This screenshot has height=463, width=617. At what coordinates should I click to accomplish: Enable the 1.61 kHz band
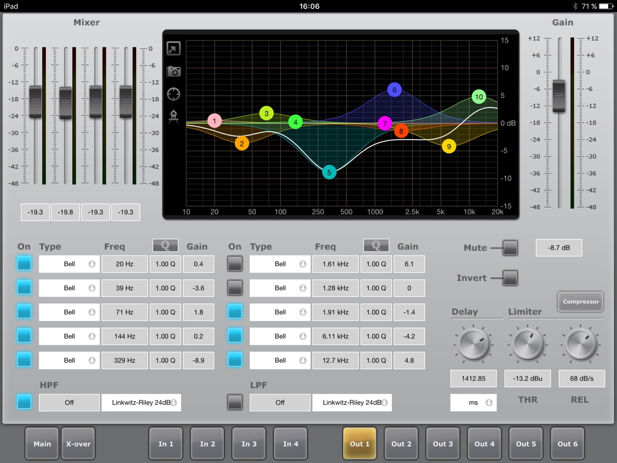click(x=235, y=264)
